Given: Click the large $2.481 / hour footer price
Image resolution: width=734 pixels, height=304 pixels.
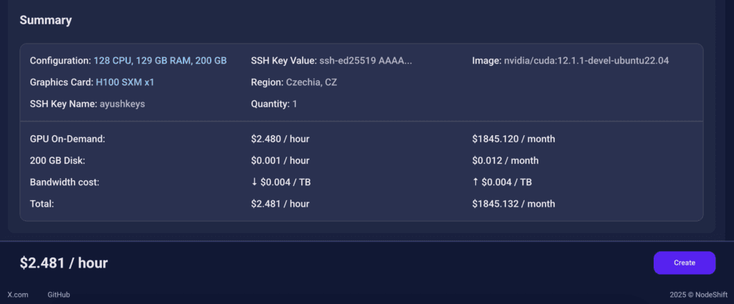Looking at the screenshot, I should point(64,263).
